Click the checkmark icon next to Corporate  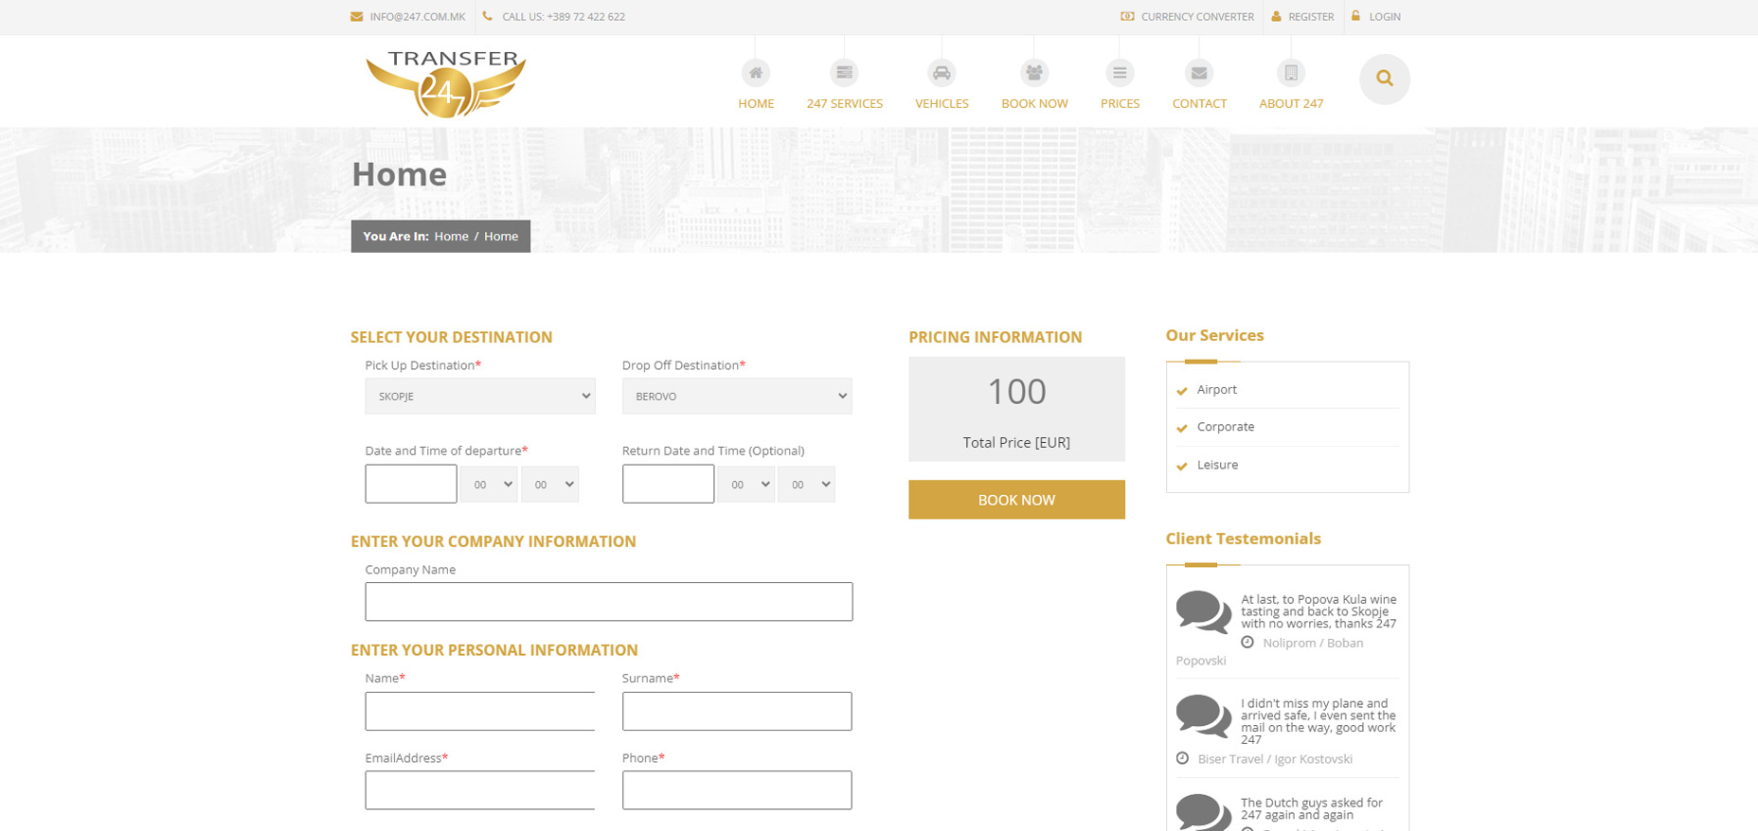[1182, 428]
